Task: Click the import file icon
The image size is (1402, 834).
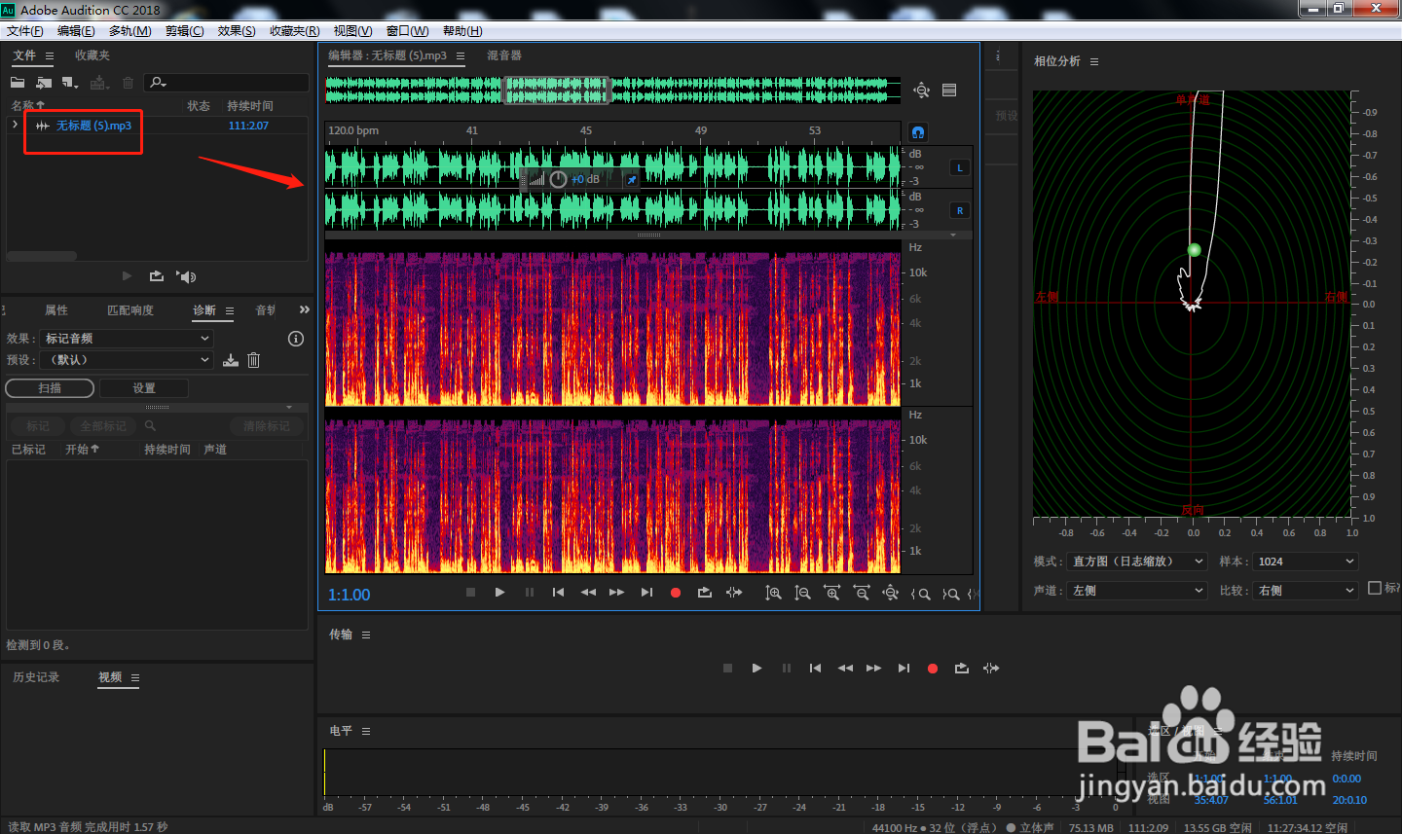Action: (x=44, y=83)
